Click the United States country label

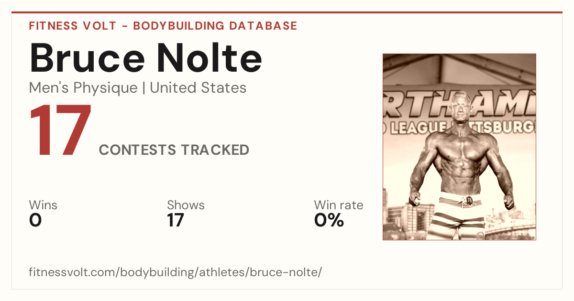pos(198,88)
